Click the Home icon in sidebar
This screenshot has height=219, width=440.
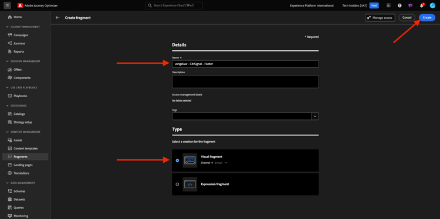(10, 17)
